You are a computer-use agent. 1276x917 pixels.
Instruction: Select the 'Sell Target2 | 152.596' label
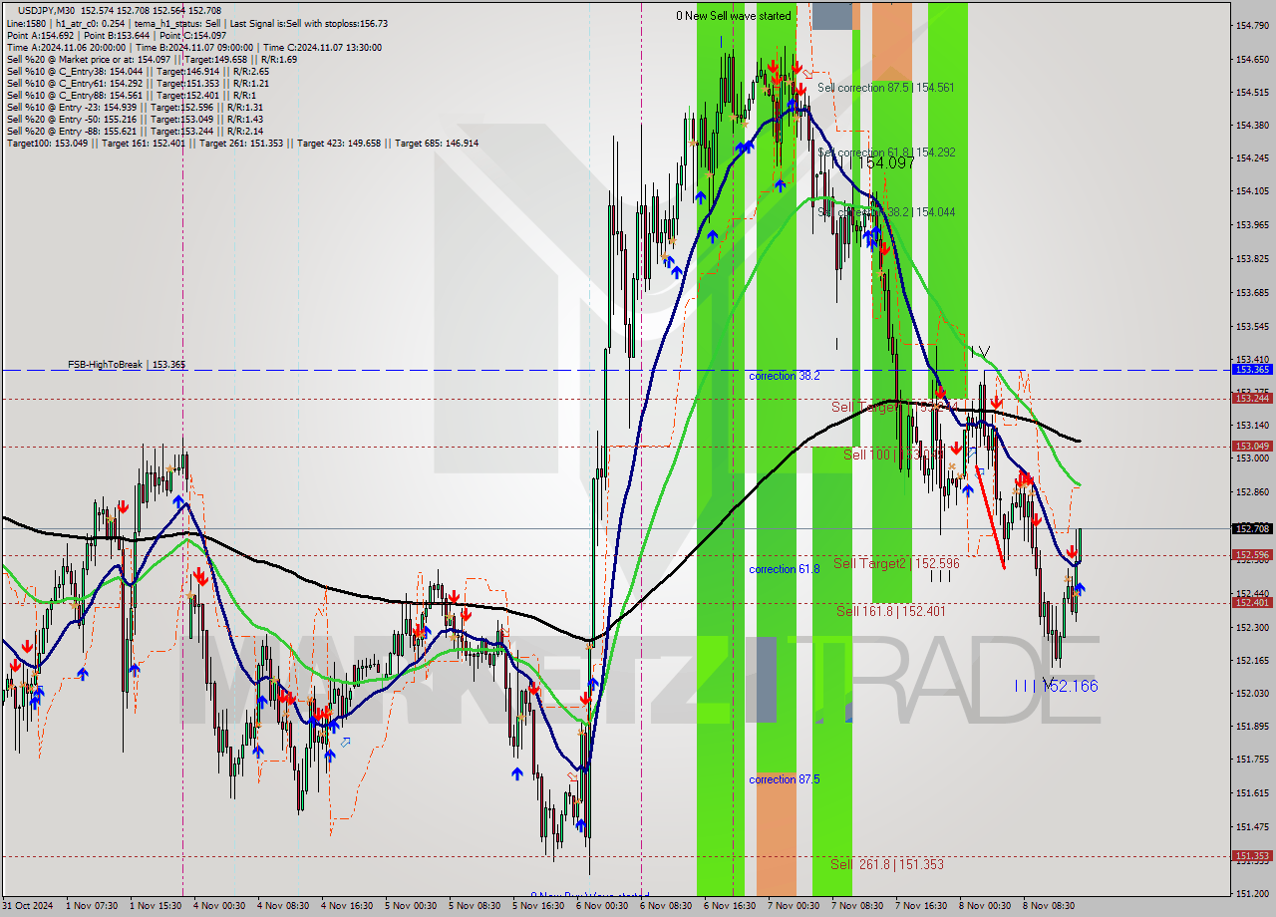pos(896,563)
